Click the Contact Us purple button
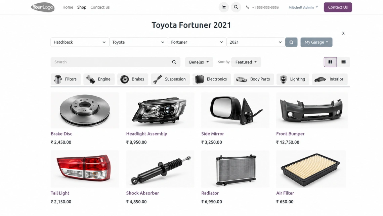 (338, 7)
